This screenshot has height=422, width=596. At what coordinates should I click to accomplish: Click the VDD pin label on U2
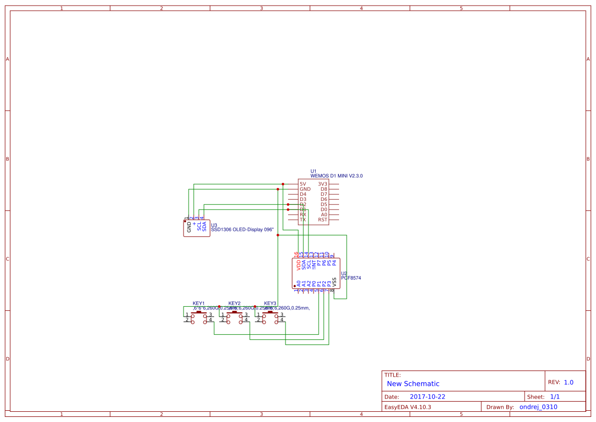[x=298, y=265]
